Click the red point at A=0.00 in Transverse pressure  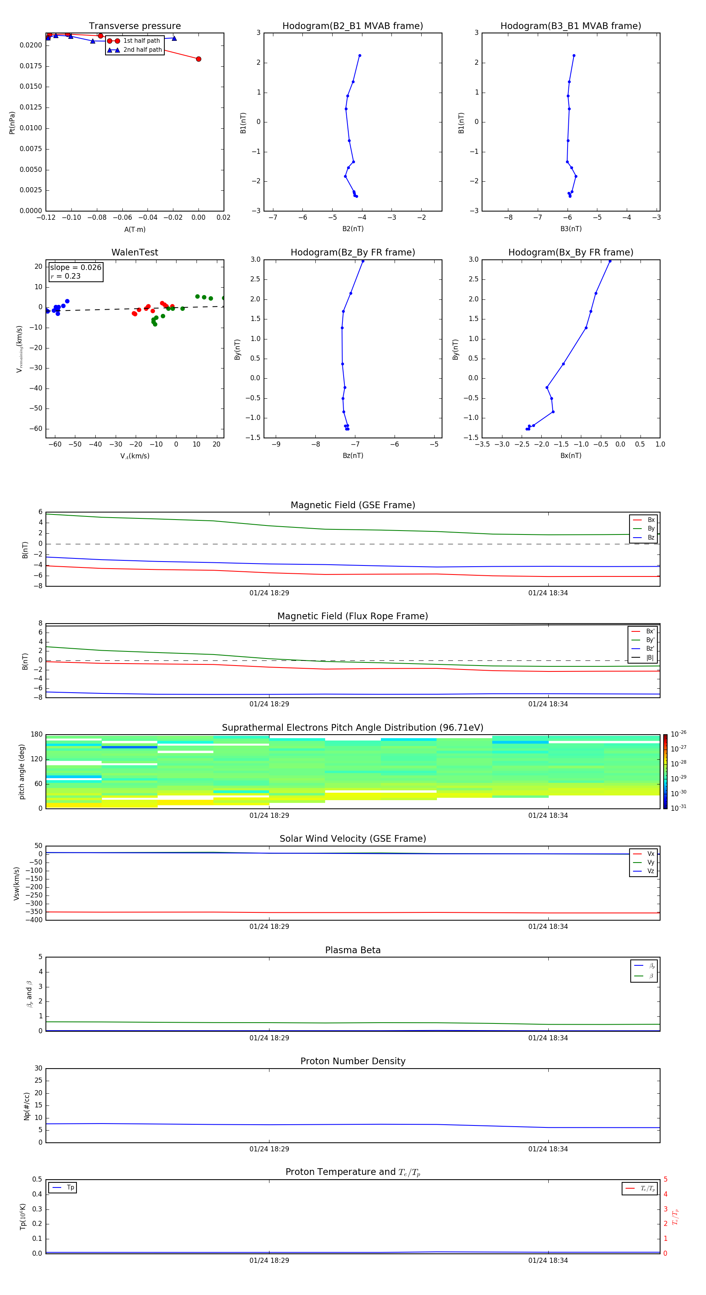tap(198, 59)
